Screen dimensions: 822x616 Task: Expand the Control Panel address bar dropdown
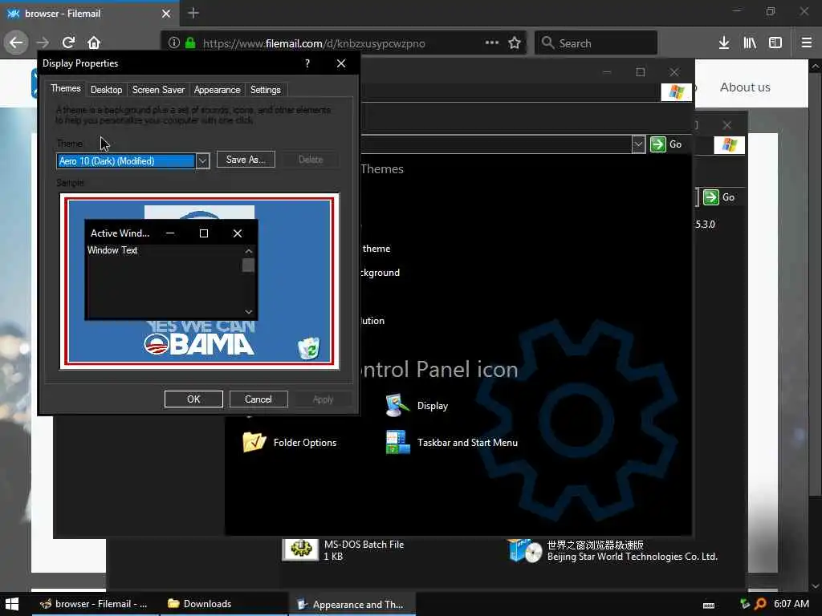tap(638, 144)
